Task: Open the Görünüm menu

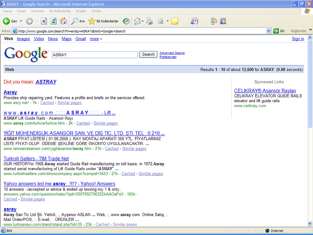Action: pyautogui.click(x=37, y=11)
